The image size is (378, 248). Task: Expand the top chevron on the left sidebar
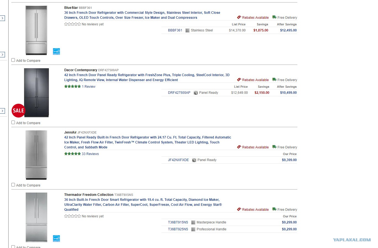[2, 18]
